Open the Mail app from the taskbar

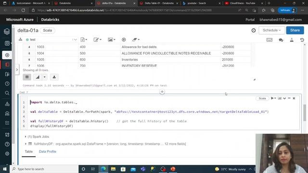click(133, 169)
